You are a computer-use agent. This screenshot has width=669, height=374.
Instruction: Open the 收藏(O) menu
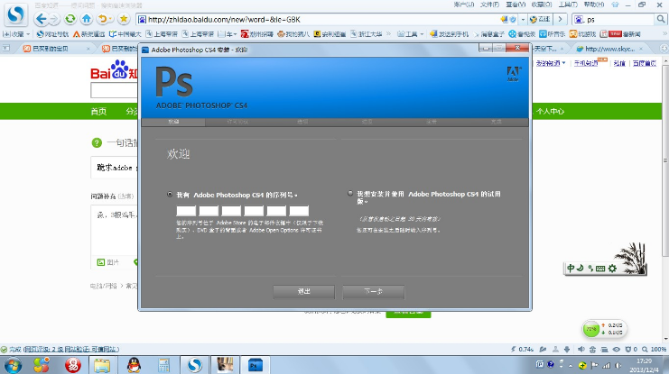point(542,5)
